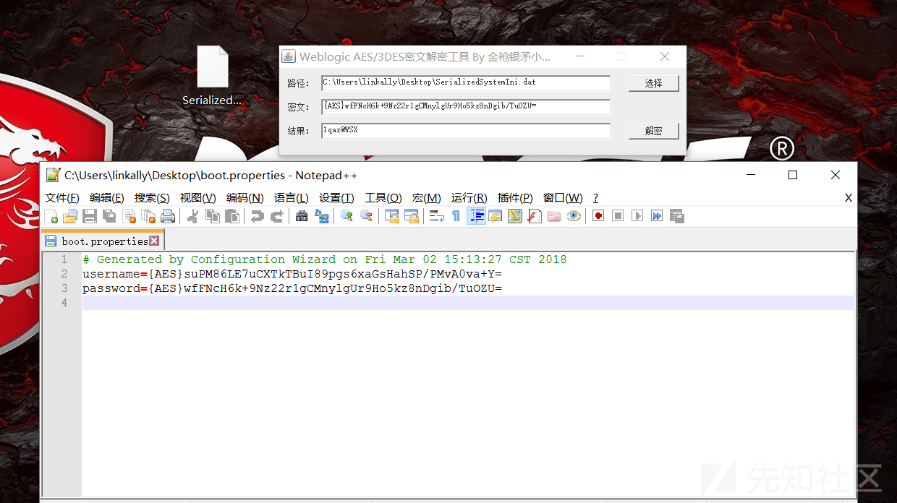Image resolution: width=897 pixels, height=503 pixels.
Task: Stop macro recording
Action: (618, 216)
